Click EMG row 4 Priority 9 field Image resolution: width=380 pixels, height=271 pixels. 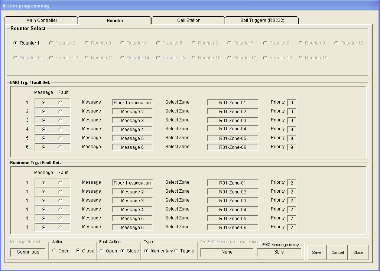point(292,129)
